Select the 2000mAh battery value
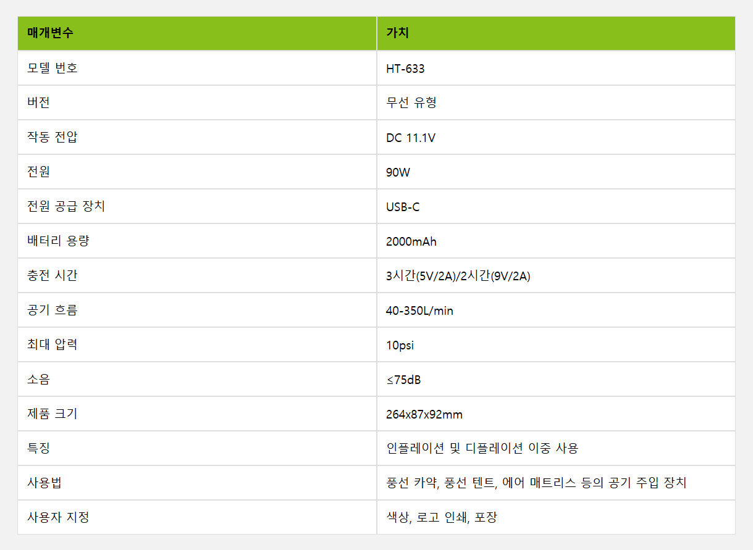 click(x=411, y=241)
